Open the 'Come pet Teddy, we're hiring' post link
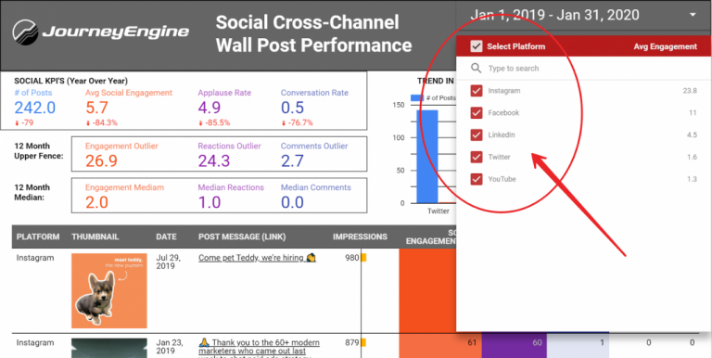 [x=257, y=258]
